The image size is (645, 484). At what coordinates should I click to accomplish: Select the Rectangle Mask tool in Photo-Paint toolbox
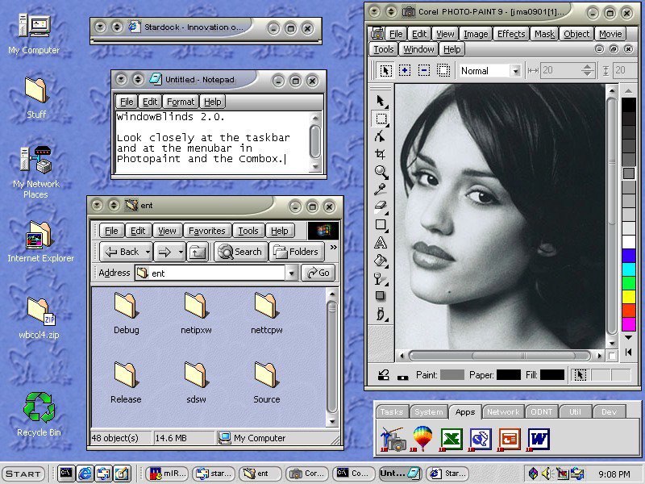point(381,119)
